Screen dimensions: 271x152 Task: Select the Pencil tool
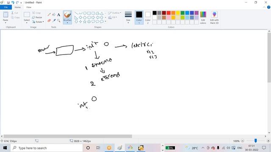(49, 15)
